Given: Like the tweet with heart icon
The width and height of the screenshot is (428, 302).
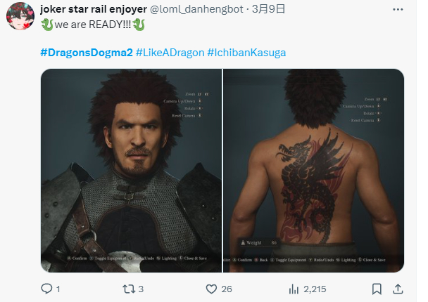Looking at the screenshot, I should point(210,289).
